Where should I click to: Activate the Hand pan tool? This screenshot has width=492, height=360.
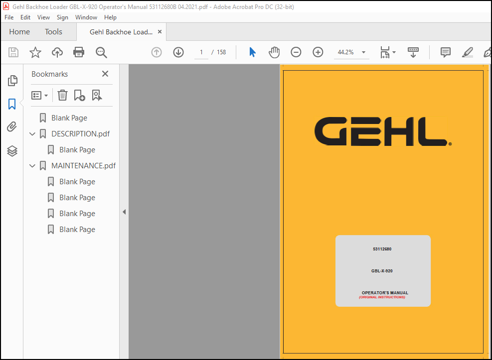tap(274, 52)
